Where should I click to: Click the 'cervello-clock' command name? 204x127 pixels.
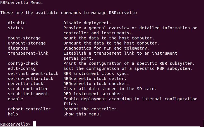25,84
